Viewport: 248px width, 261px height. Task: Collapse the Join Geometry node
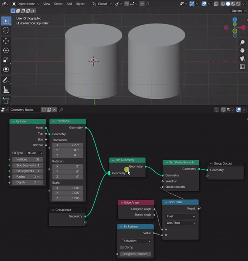[113, 160]
